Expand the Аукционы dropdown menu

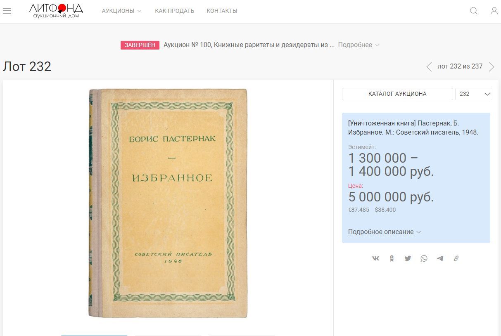[x=122, y=11]
